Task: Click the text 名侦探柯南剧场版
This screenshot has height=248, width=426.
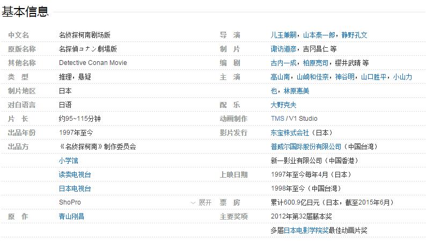Action: 84,35
